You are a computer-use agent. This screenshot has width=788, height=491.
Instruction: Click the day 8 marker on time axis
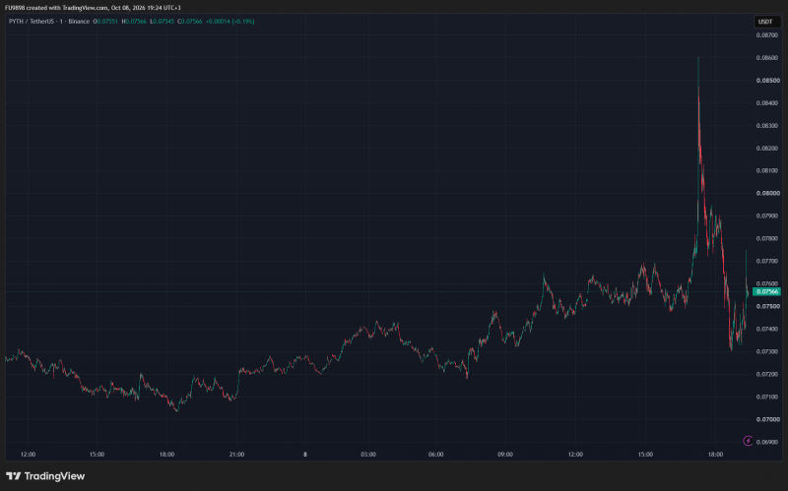pyautogui.click(x=305, y=455)
